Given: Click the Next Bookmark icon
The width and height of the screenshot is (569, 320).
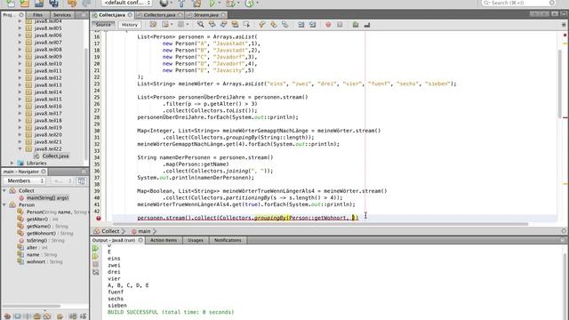Looking at the screenshot, I should [274, 25].
